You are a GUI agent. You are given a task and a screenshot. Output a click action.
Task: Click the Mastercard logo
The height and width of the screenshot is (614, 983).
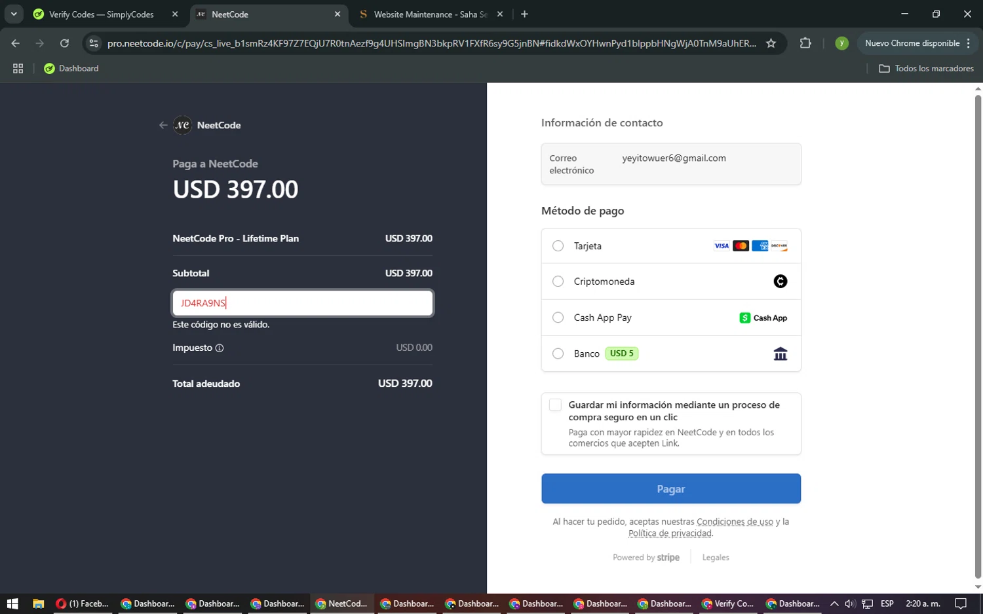point(741,246)
